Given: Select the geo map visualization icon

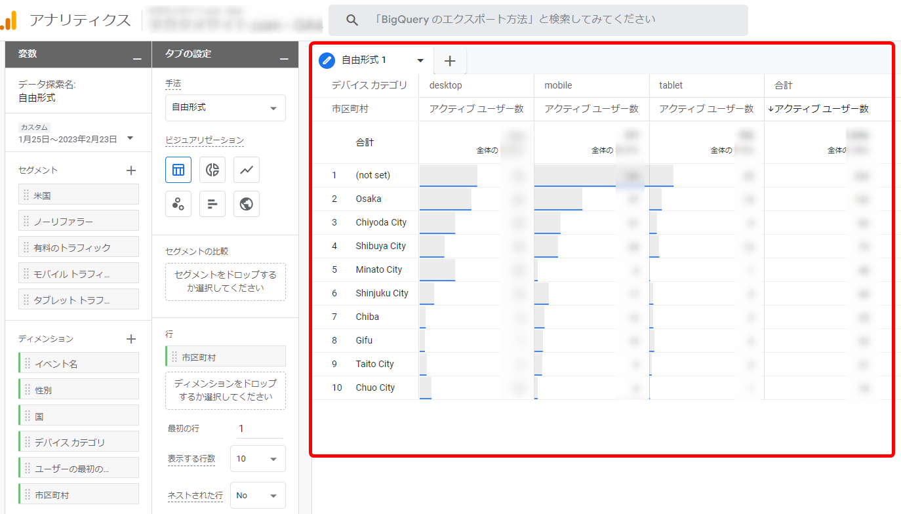Looking at the screenshot, I should [x=247, y=204].
